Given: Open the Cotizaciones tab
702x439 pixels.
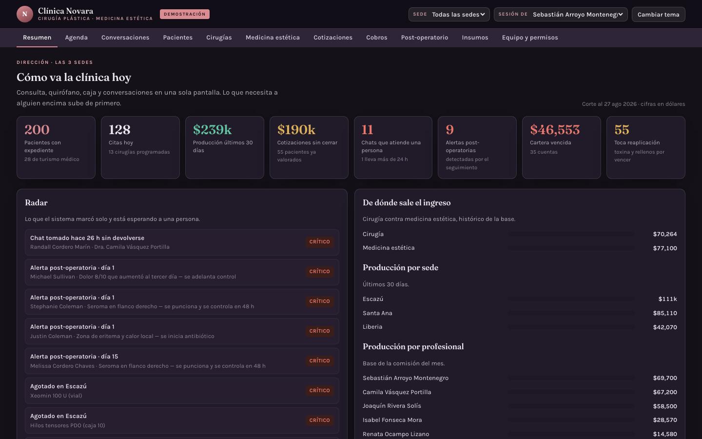Looking at the screenshot, I should pyautogui.click(x=333, y=38).
